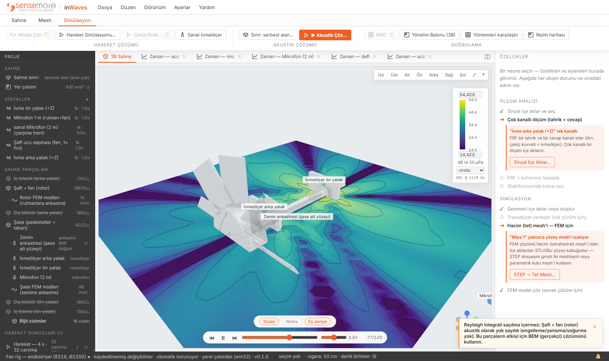
Task: Delete the Hareket — 4 s result
Action: coord(86,347)
